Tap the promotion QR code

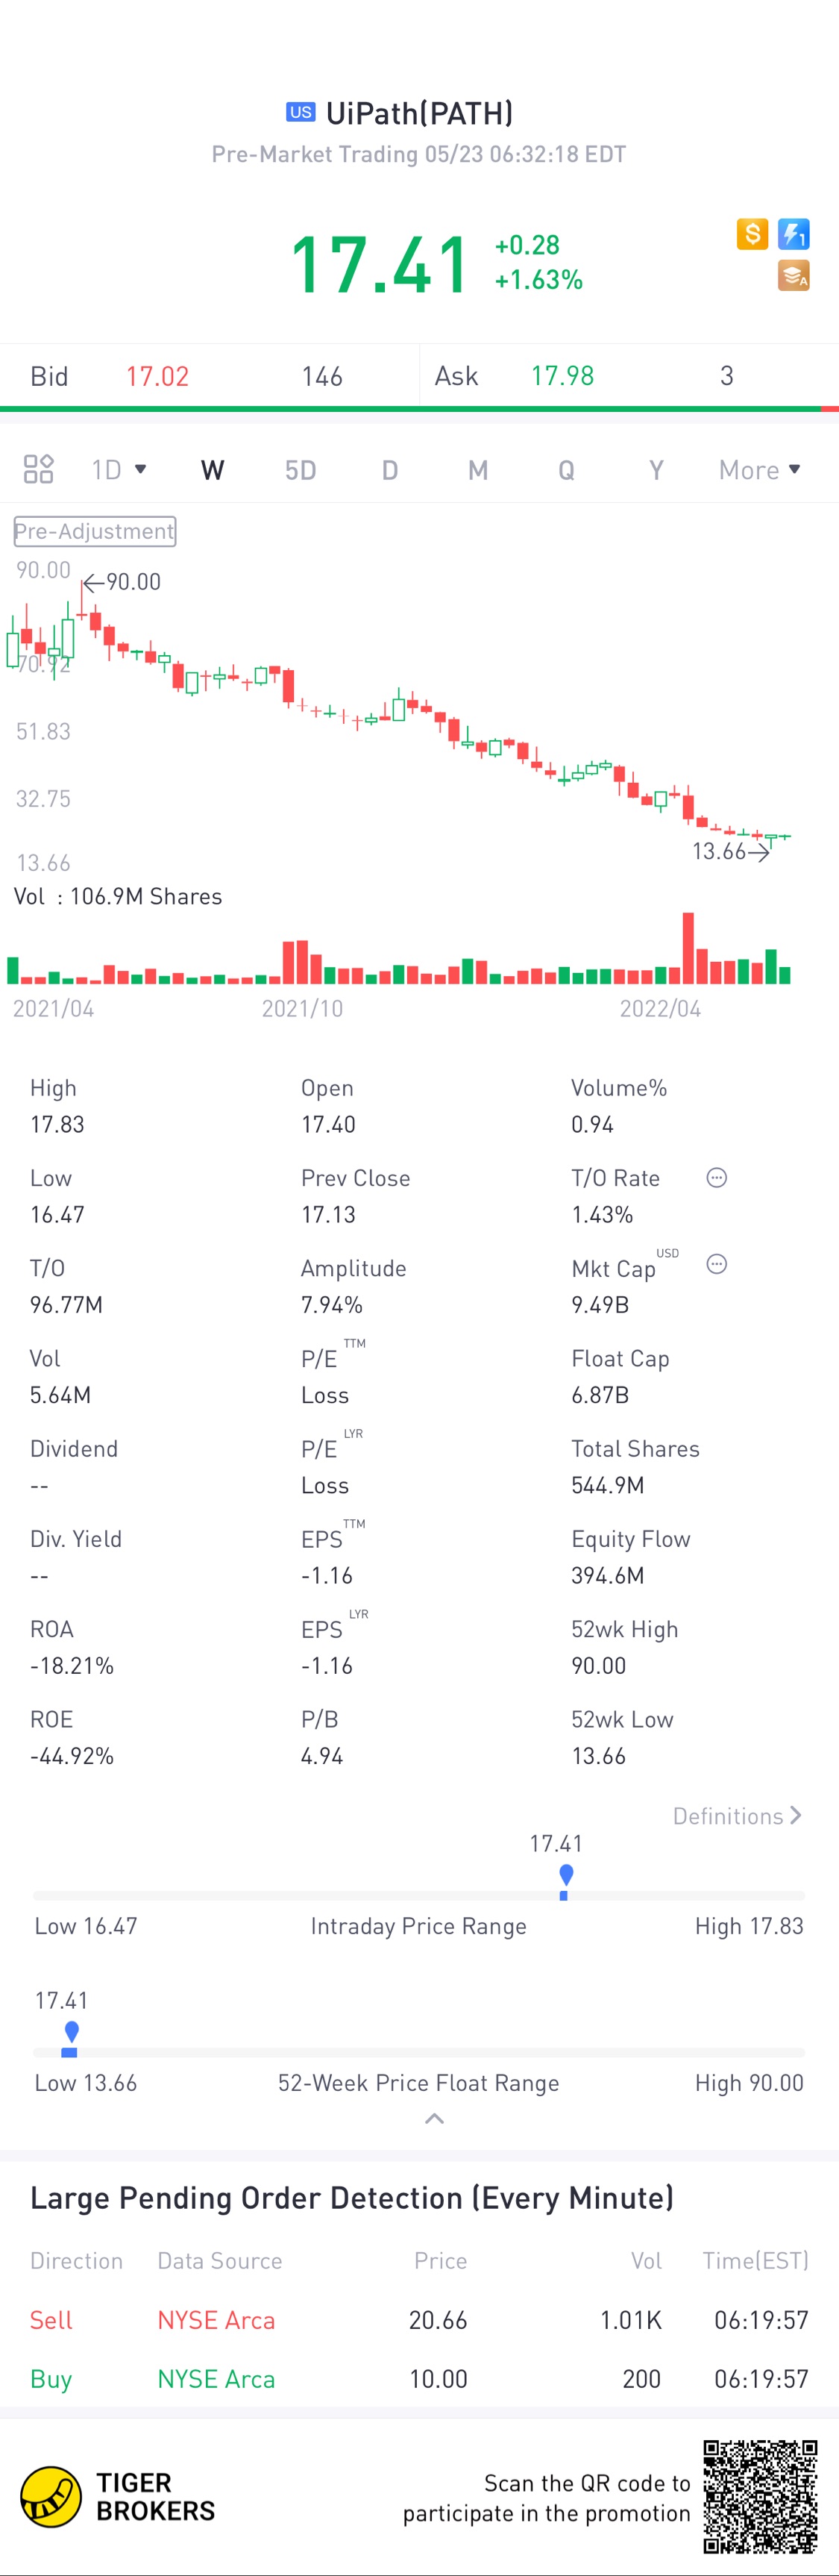pos(760,2497)
